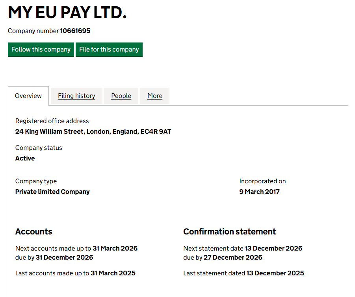This screenshot has height=297, width=355.
Task: Go to the People tab
Action: (x=121, y=96)
